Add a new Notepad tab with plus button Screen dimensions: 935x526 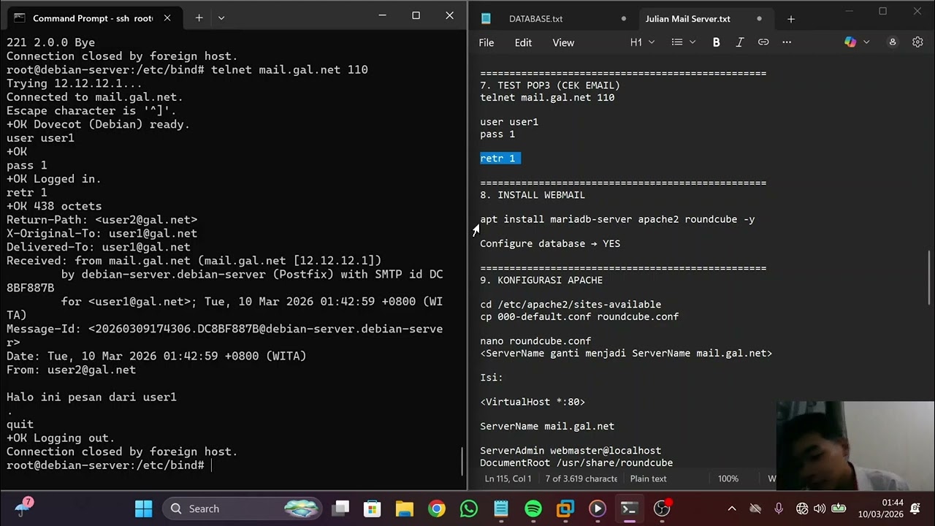[x=790, y=19]
